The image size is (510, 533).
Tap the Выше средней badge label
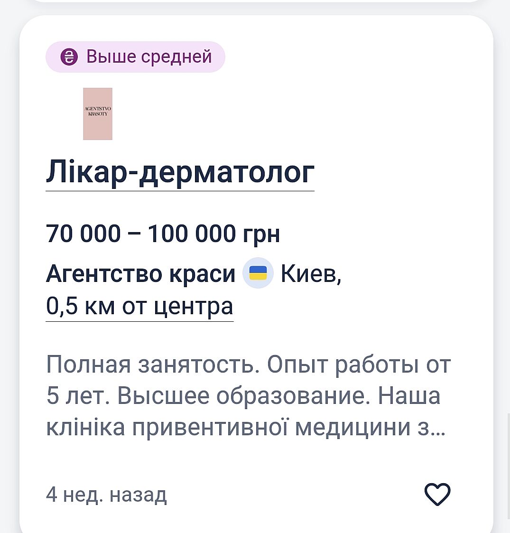(149, 57)
